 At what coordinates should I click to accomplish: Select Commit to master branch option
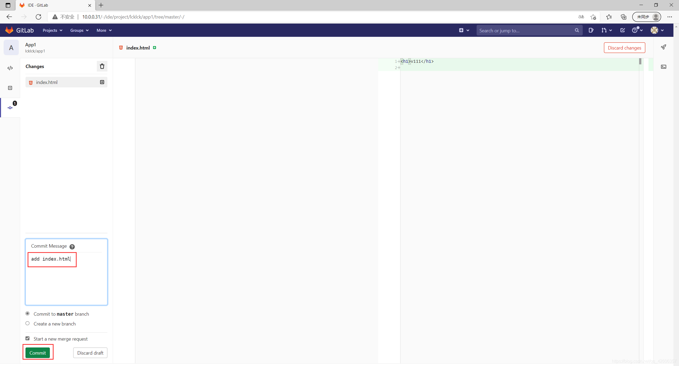click(28, 314)
